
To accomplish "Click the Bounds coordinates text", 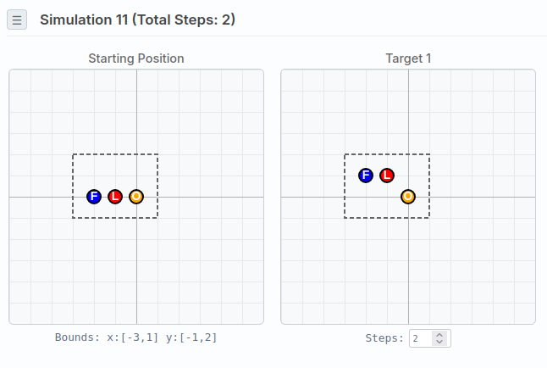I will click(x=136, y=337).
